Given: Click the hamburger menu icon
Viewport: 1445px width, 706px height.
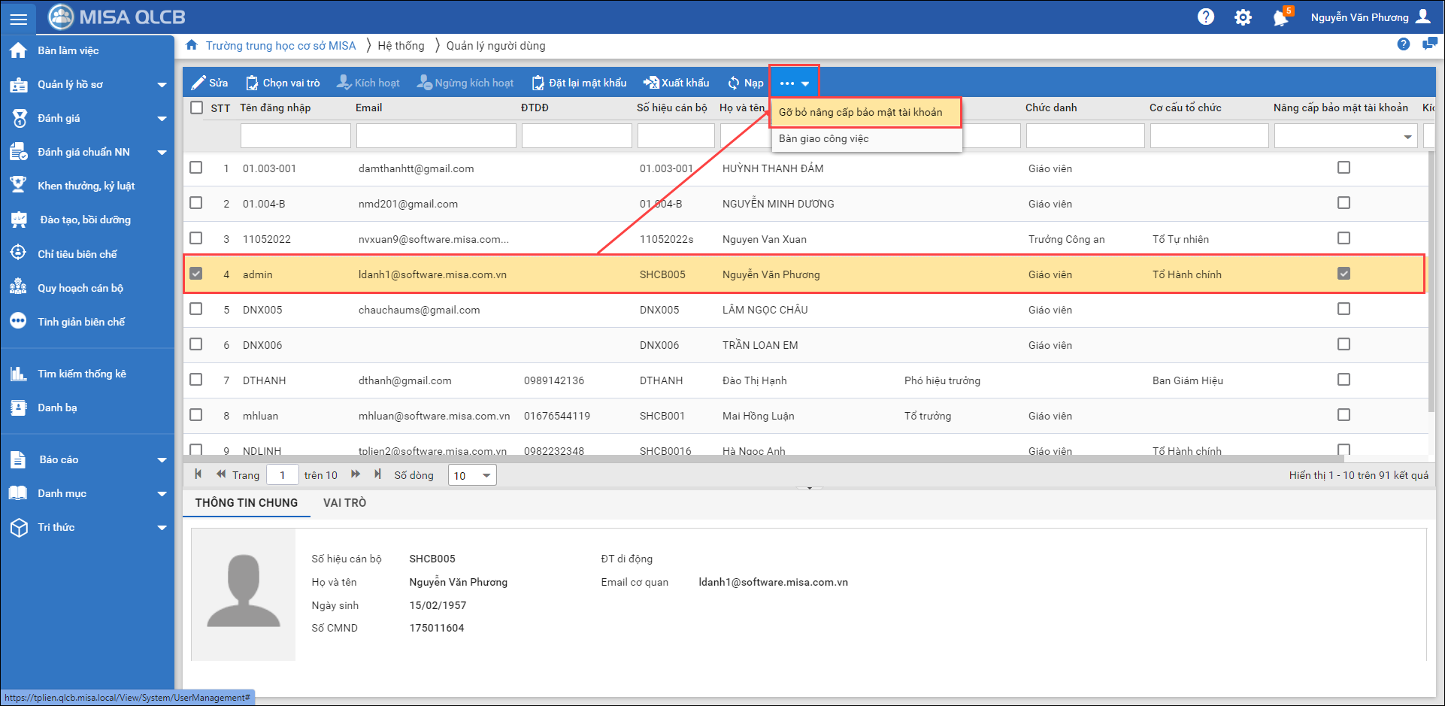Looking at the screenshot, I should pyautogui.click(x=19, y=18).
